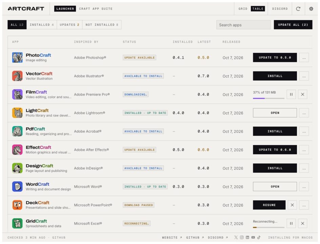Click the ArtCraft logo
This screenshot has height=244, width=320.
click(x=26, y=9)
